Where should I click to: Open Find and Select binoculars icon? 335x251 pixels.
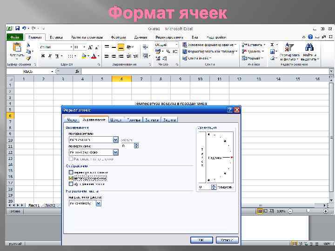[309, 47]
